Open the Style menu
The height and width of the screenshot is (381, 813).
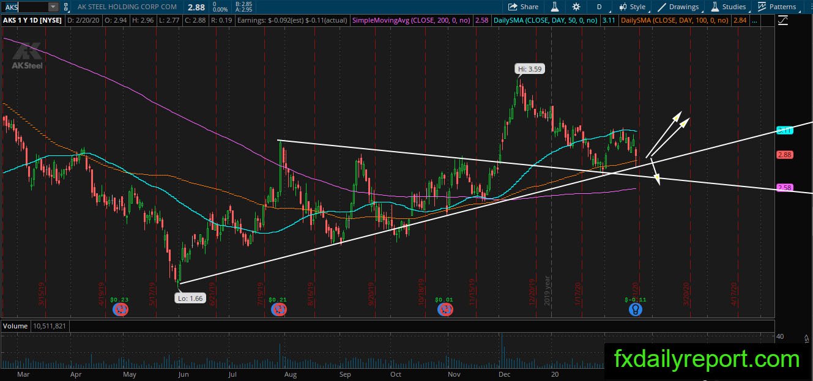[633, 7]
